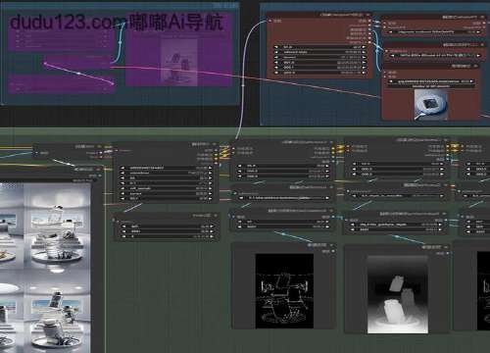Screen dimensions: 490x353
Task: Open ControlNet model selector above line-art preview
Action: (x=283, y=198)
